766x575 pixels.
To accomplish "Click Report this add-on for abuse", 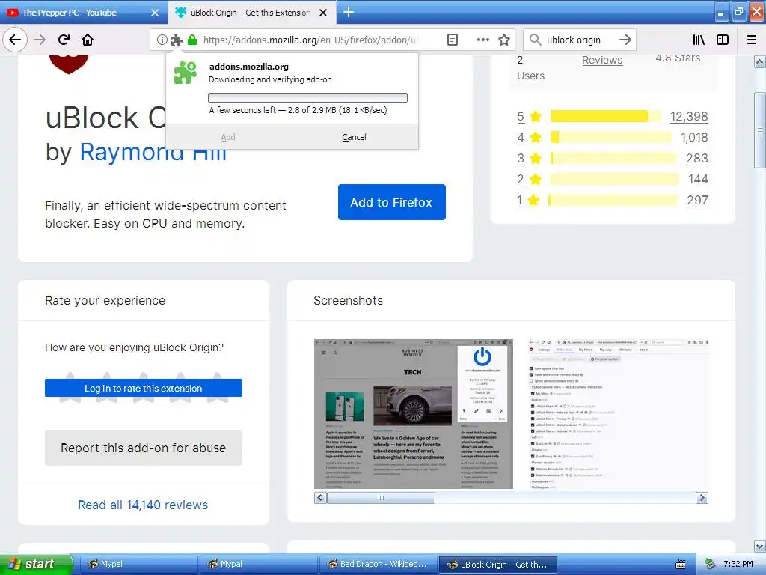I will pyautogui.click(x=144, y=448).
